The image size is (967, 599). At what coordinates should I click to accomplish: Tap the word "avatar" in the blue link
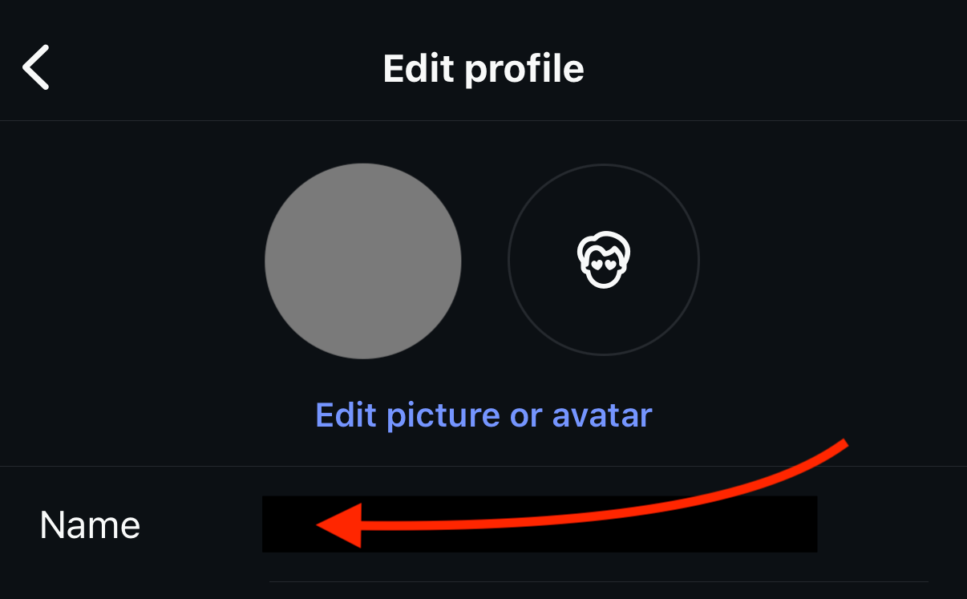[601, 415]
